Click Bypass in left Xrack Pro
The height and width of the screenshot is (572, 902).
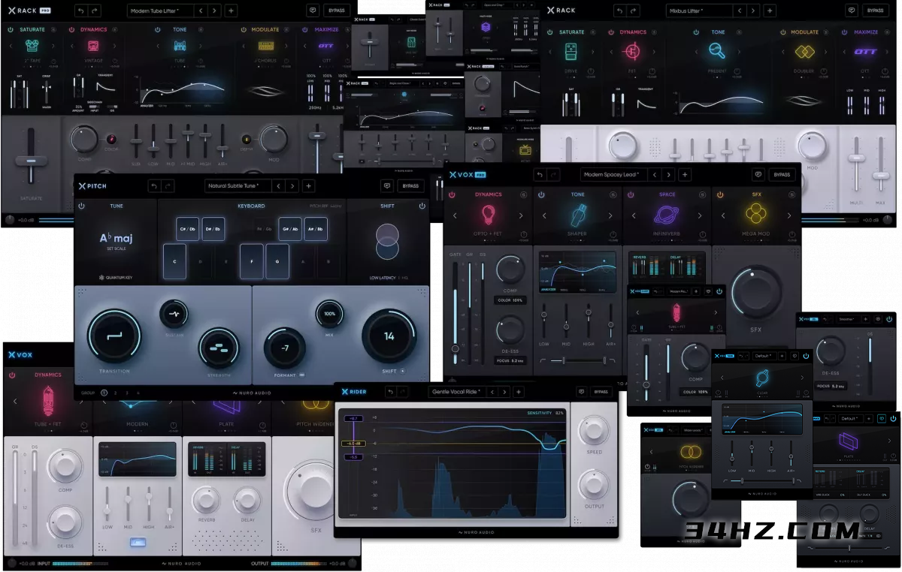tap(337, 11)
